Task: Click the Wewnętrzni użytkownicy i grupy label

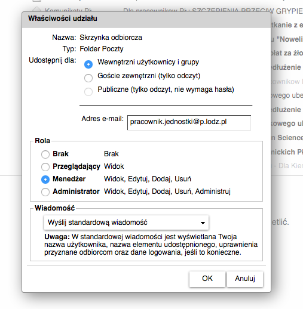Action: pyautogui.click(x=148, y=62)
